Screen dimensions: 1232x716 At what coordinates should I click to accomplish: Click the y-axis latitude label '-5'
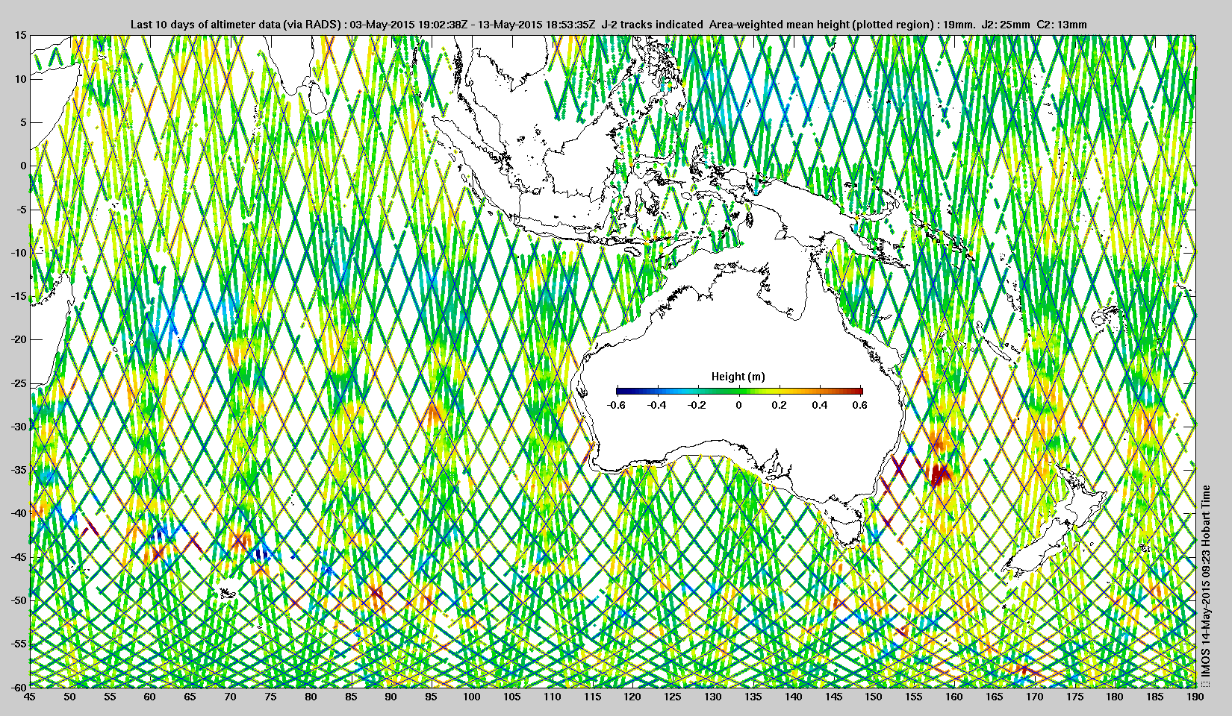(x=20, y=210)
